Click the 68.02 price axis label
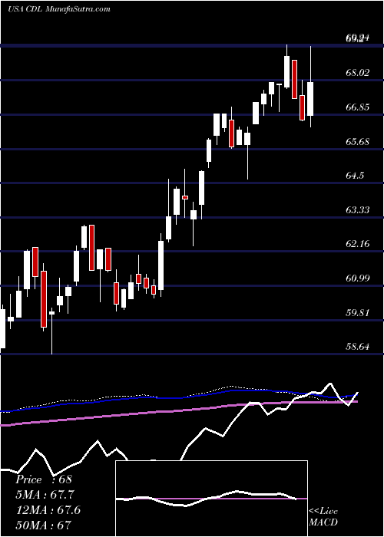 point(358,73)
